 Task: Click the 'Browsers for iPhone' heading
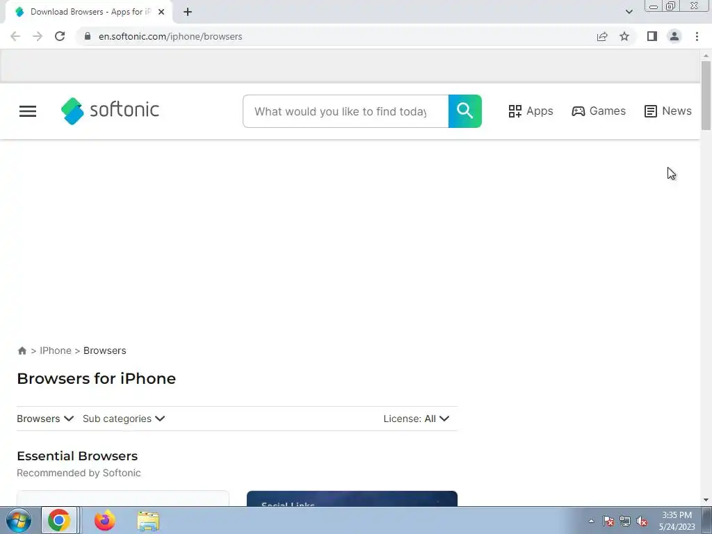pyautogui.click(x=96, y=378)
